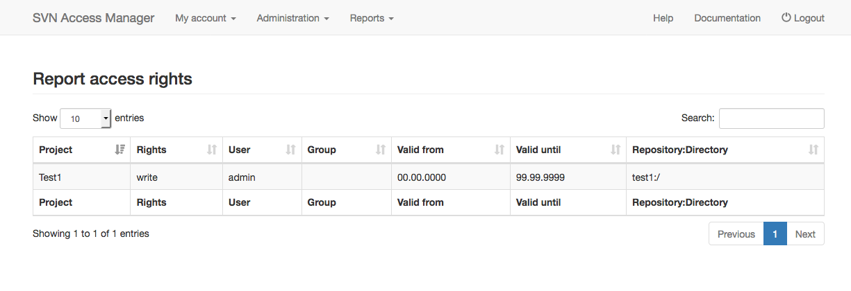Open the Reports menu
The width and height of the screenshot is (851, 291).
(x=372, y=18)
